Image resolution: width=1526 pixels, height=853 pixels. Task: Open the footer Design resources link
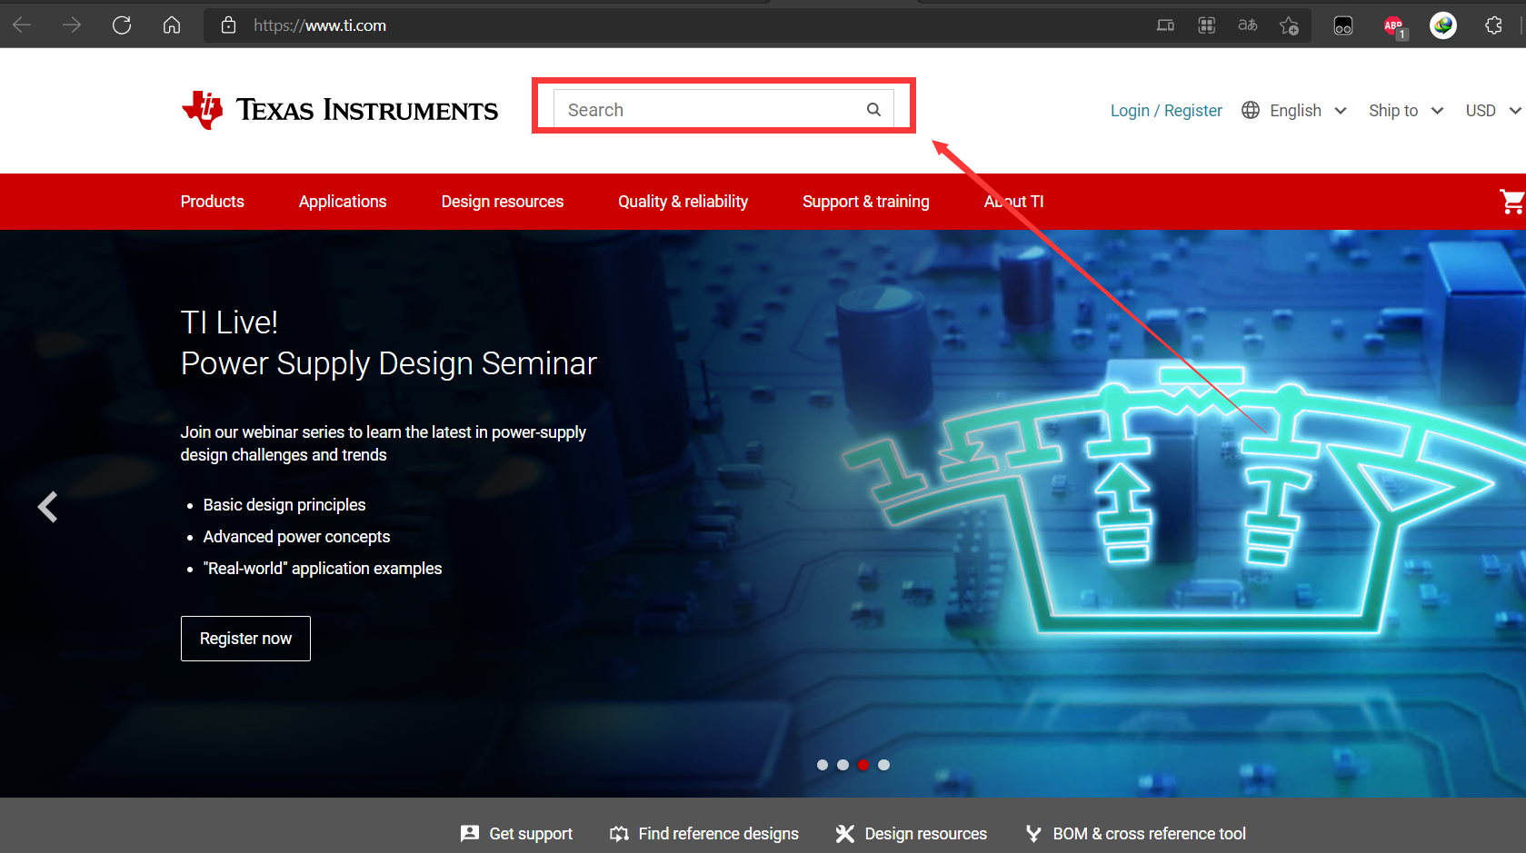coord(926,834)
